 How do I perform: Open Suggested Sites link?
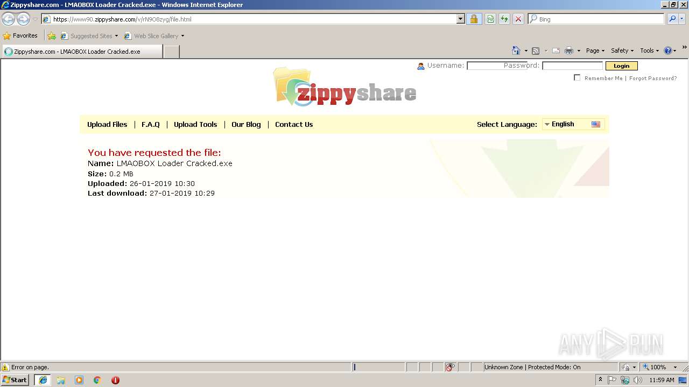pyautogui.click(x=89, y=36)
